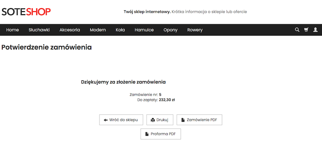Go to the Home menu item
Image resolution: width=322 pixels, height=152 pixels.
pyautogui.click(x=13, y=30)
